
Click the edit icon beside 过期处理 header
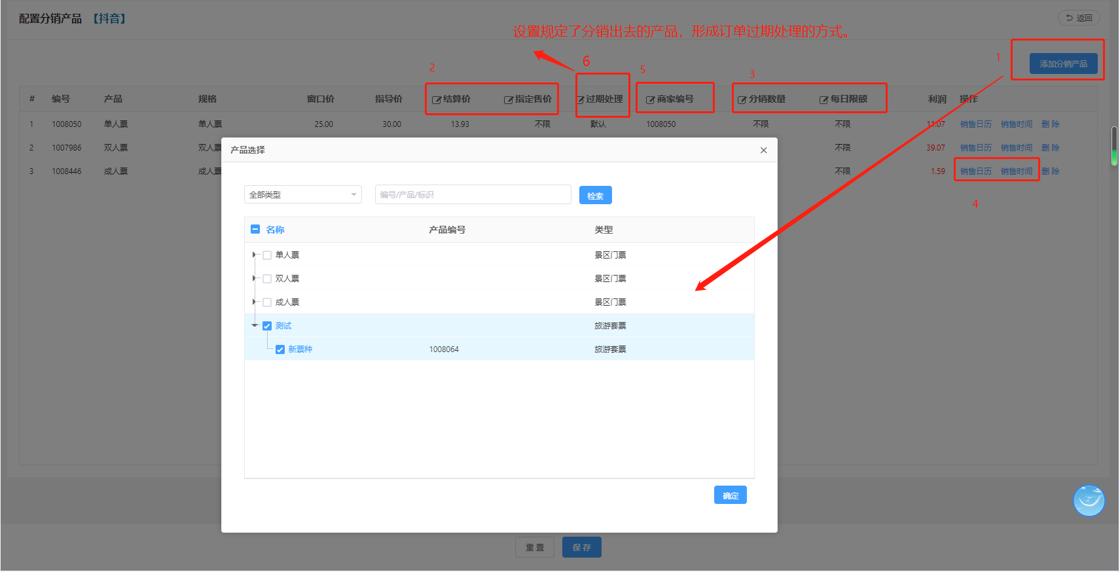pyautogui.click(x=581, y=100)
